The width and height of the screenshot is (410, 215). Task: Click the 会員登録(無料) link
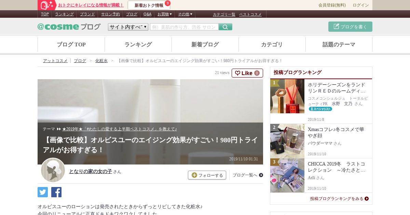[x=332, y=5]
